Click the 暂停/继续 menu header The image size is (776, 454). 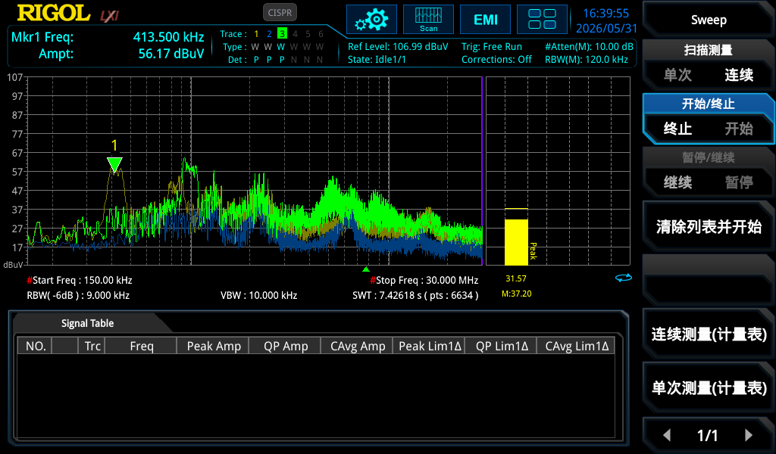(709, 157)
